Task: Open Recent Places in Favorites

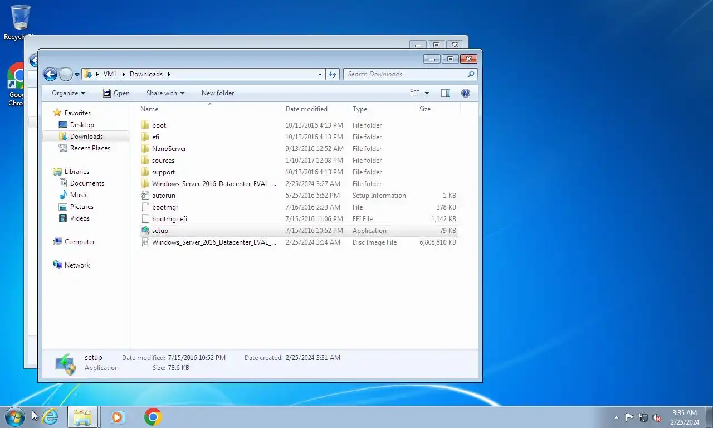Action: tap(90, 148)
